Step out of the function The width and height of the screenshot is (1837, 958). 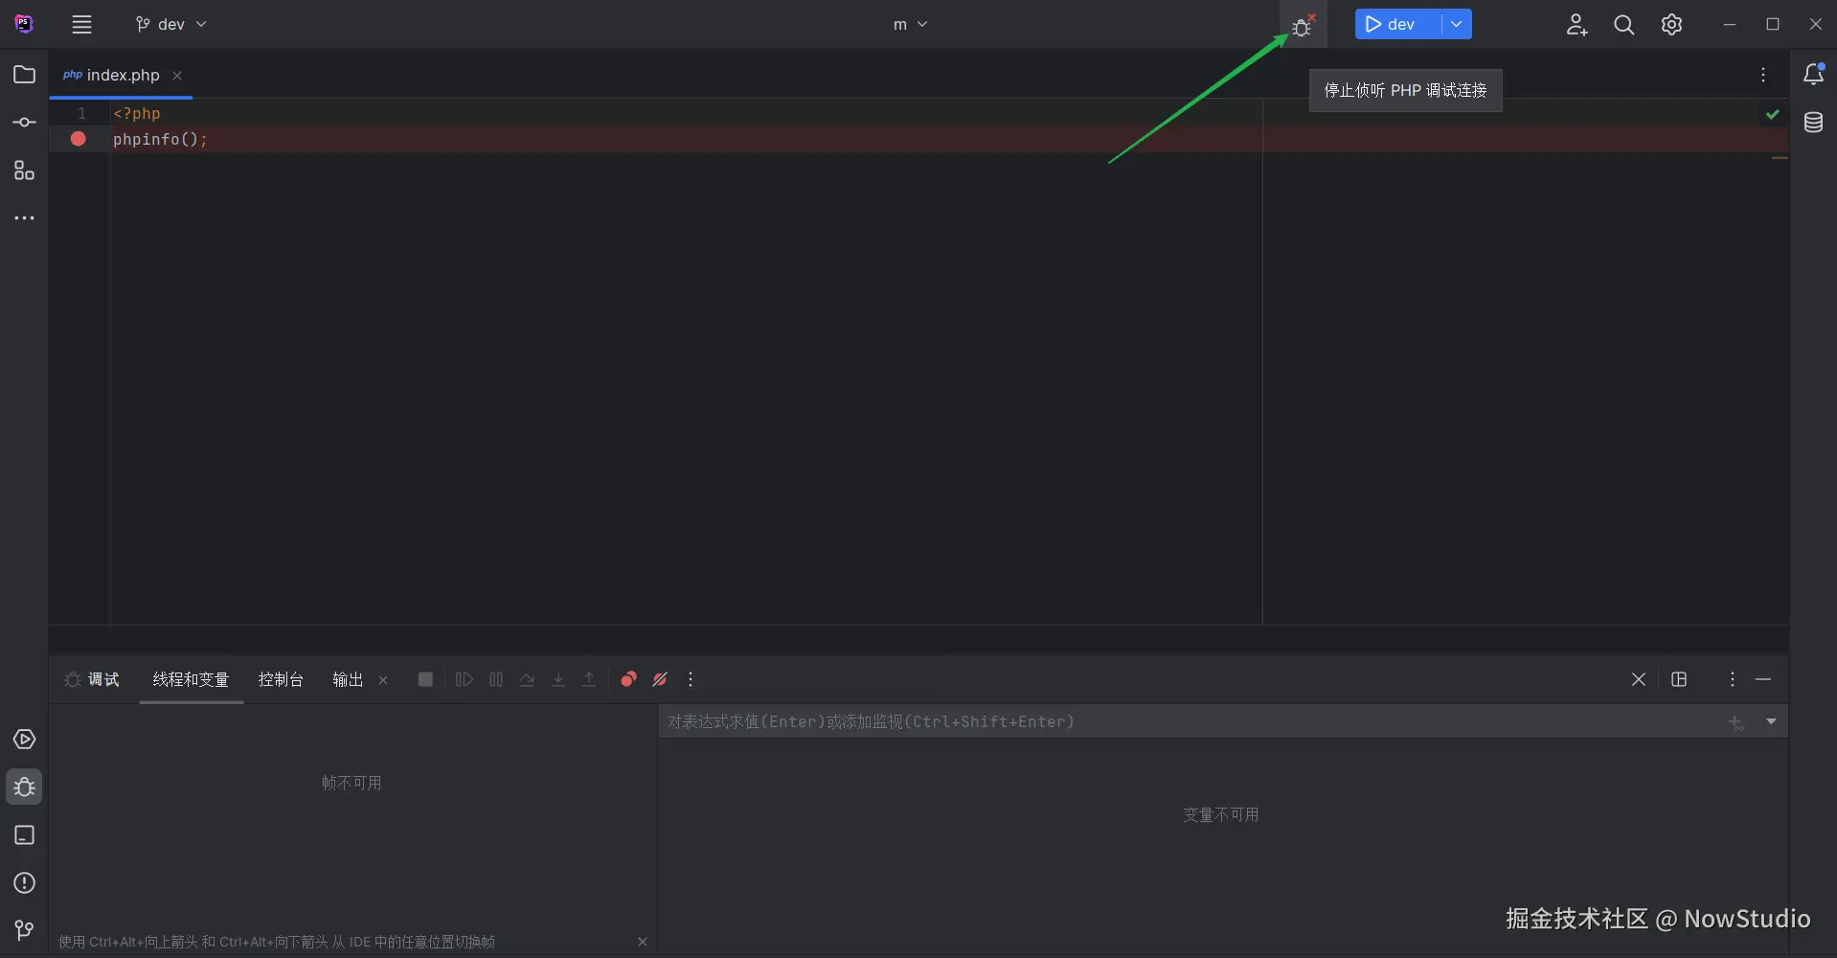pos(589,679)
